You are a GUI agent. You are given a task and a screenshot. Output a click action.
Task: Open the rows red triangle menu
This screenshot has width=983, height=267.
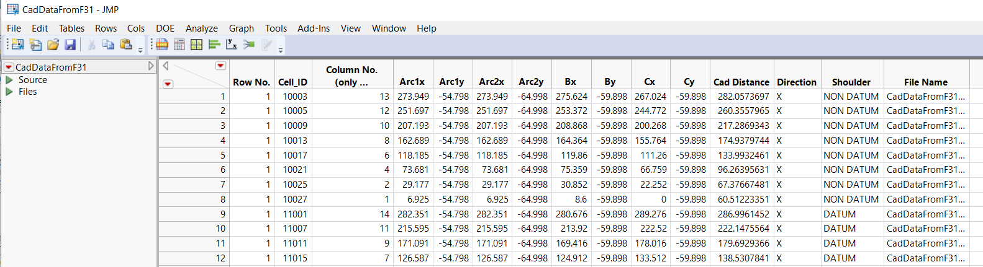pyautogui.click(x=168, y=84)
